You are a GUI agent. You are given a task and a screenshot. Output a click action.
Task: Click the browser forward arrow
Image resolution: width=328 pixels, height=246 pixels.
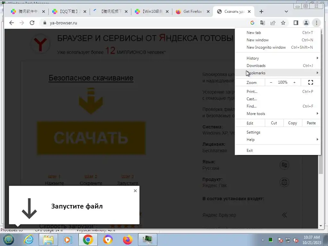click(x=22, y=23)
